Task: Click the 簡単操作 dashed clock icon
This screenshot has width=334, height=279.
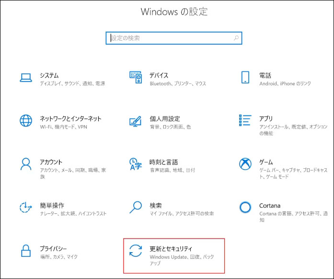Action: coord(26,207)
